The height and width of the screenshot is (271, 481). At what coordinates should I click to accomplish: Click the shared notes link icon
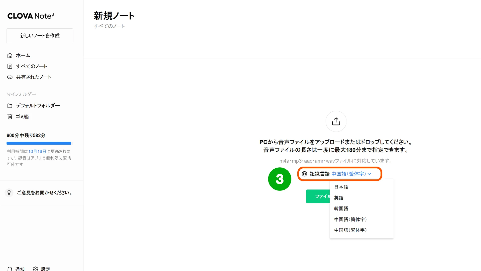pyautogui.click(x=10, y=77)
